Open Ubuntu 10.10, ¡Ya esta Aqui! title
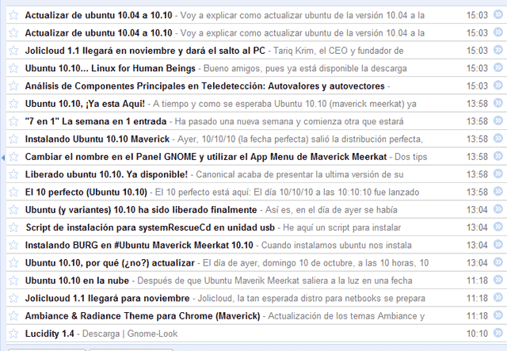The image size is (507, 351). 85,104
